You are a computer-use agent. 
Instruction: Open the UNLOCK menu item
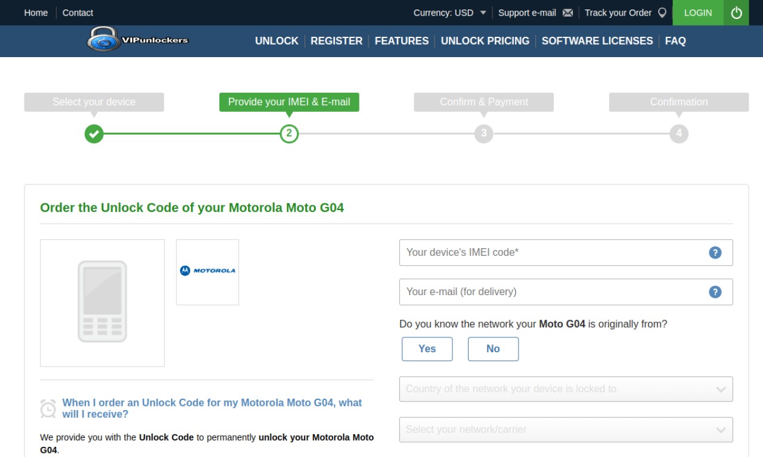pos(277,41)
